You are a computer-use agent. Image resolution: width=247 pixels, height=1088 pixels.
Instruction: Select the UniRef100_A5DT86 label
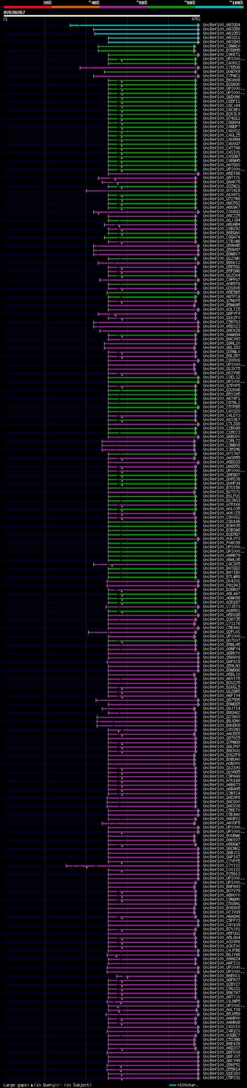click(x=222, y=174)
